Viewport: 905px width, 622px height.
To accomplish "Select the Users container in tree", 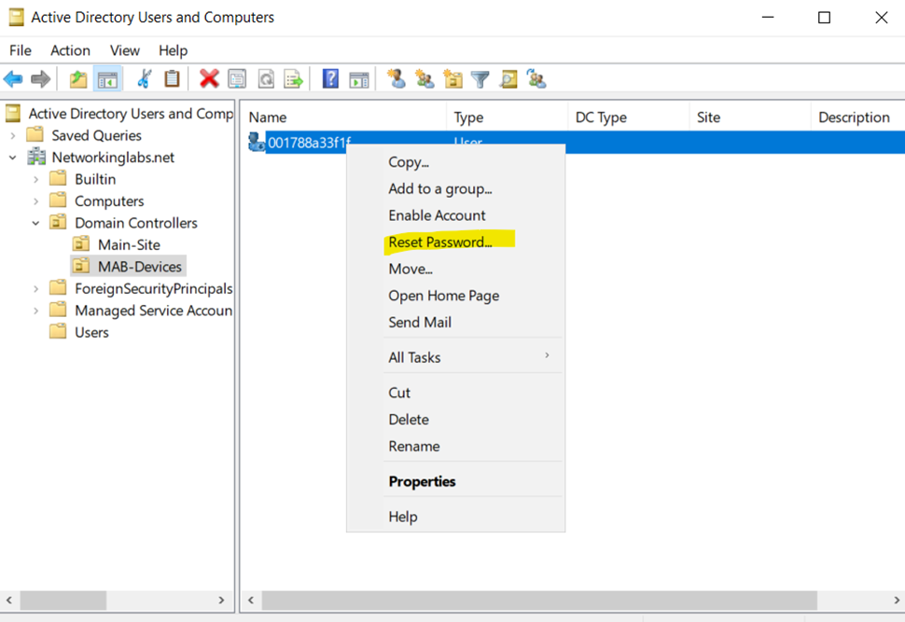I will [91, 332].
